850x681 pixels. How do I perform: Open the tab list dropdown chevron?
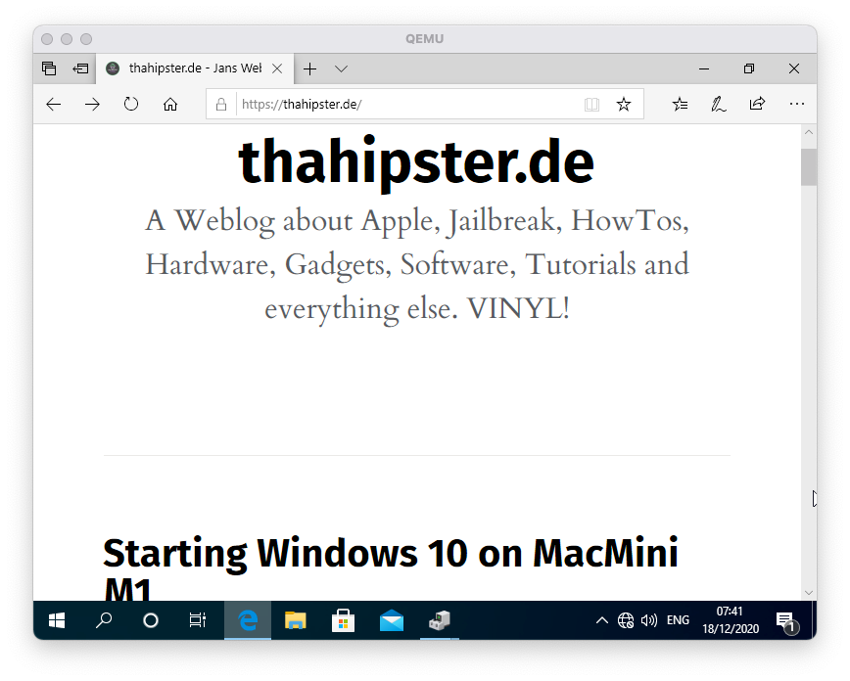(340, 68)
